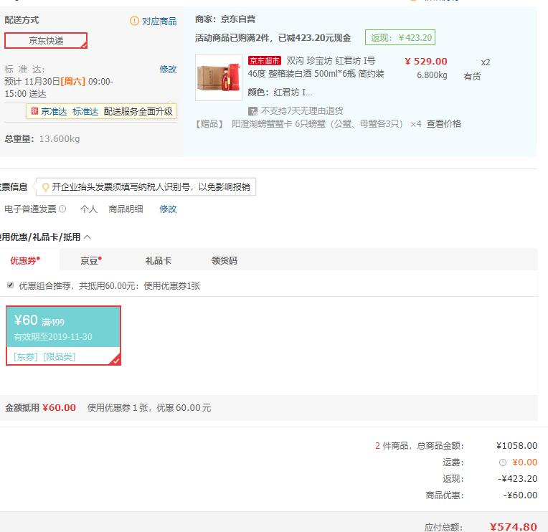Open the 双沟 珍宝坊 product title

(x=316, y=67)
